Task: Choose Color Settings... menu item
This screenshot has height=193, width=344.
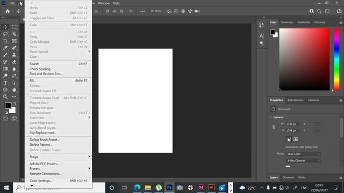Action: point(59,181)
